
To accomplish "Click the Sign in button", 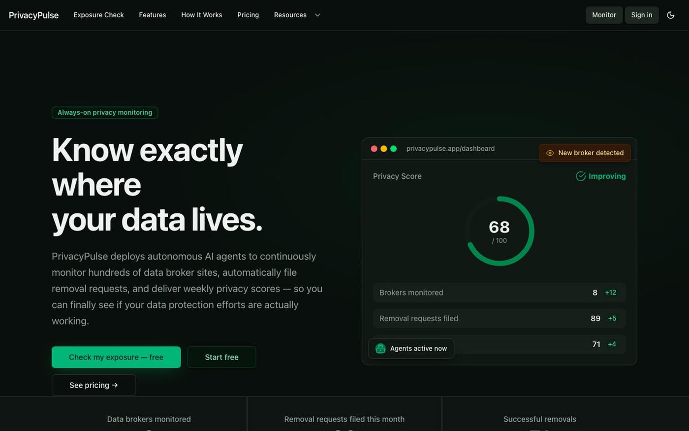I will pyautogui.click(x=642, y=15).
